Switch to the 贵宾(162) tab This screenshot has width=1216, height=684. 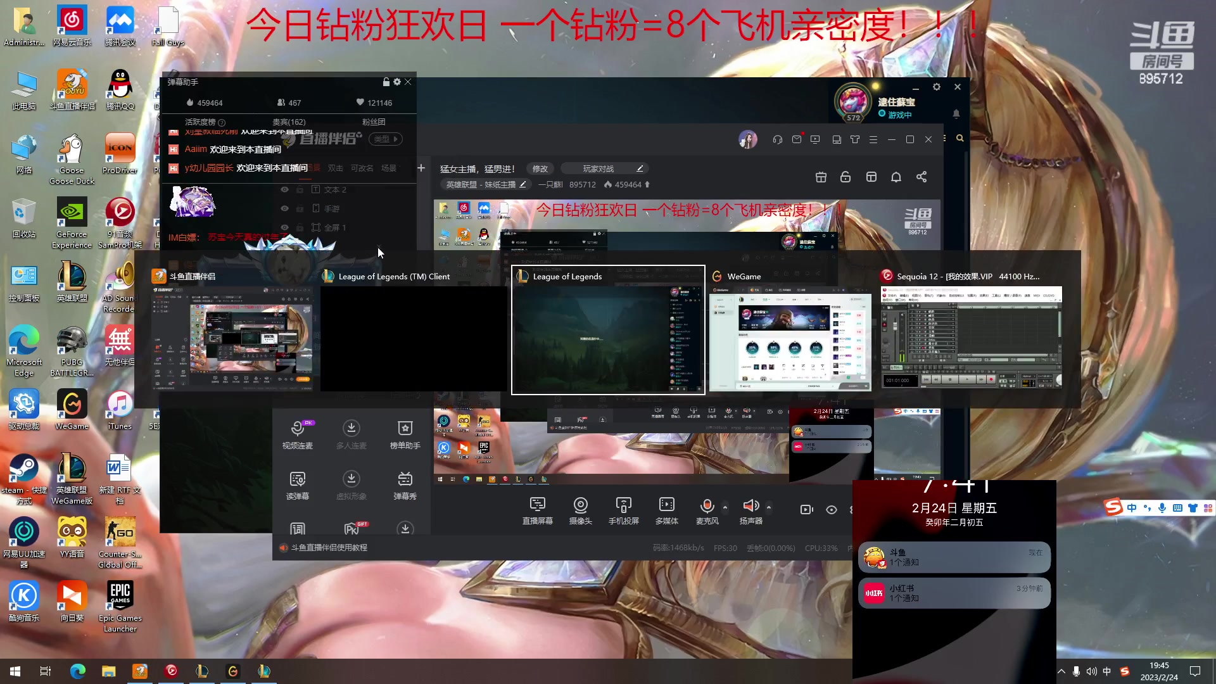point(289,122)
